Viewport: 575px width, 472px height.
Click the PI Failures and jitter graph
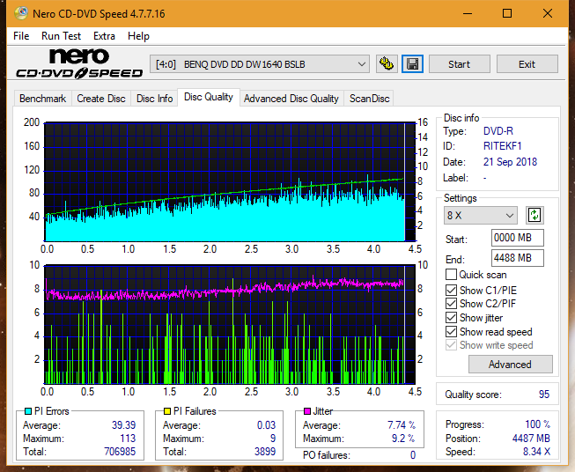point(230,324)
